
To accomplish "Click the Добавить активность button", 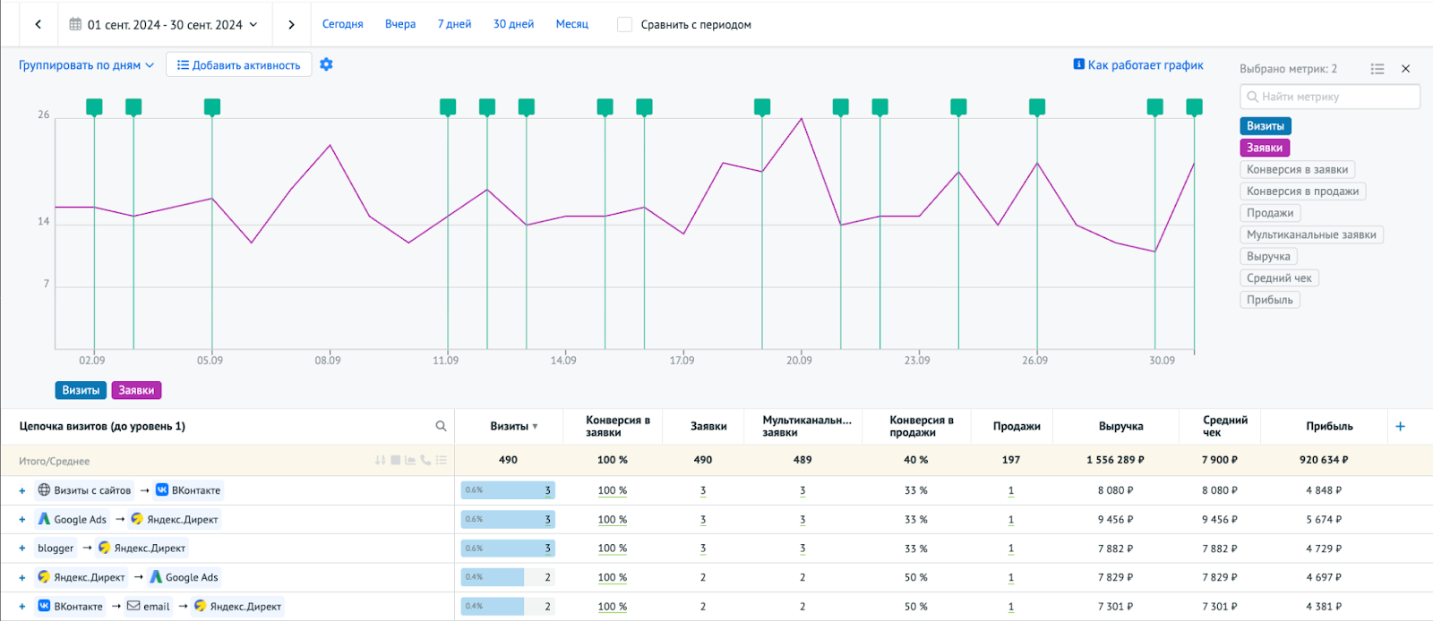I will (238, 65).
